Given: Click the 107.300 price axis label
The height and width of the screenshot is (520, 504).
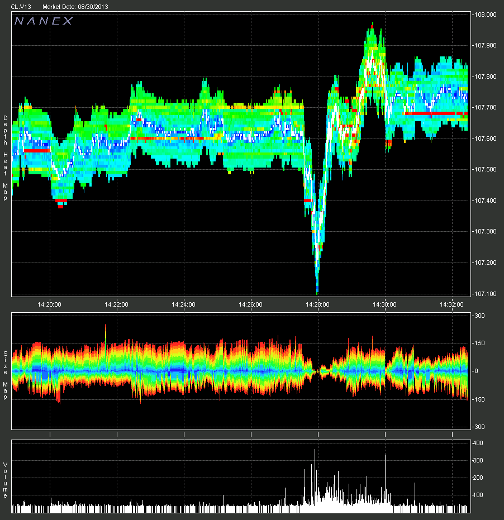Looking at the screenshot, I should (486, 231).
